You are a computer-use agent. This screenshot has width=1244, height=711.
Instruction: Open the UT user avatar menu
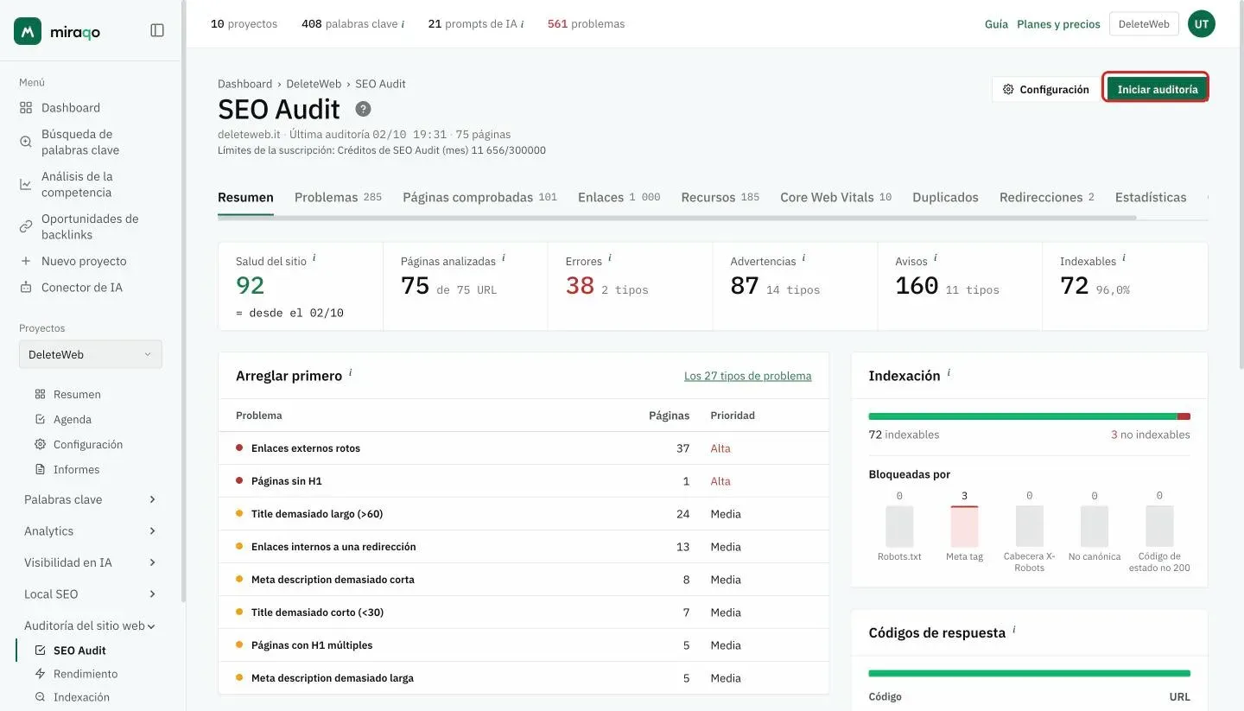(1201, 24)
